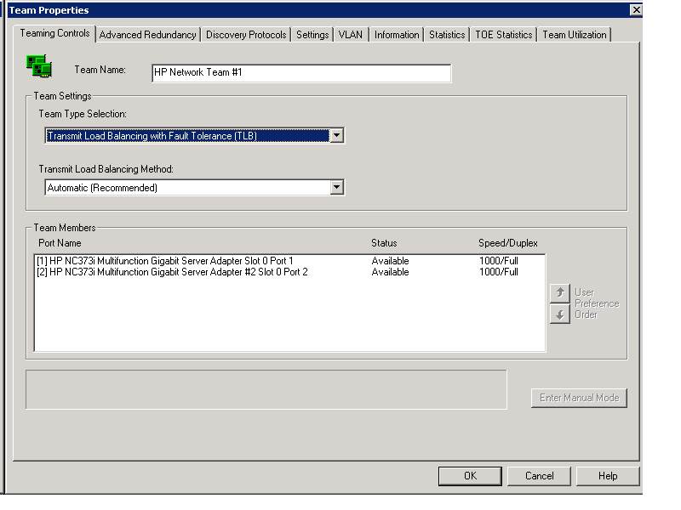681x510 pixels.
Task: Confirm changes with the OK button
Action: coord(470,476)
